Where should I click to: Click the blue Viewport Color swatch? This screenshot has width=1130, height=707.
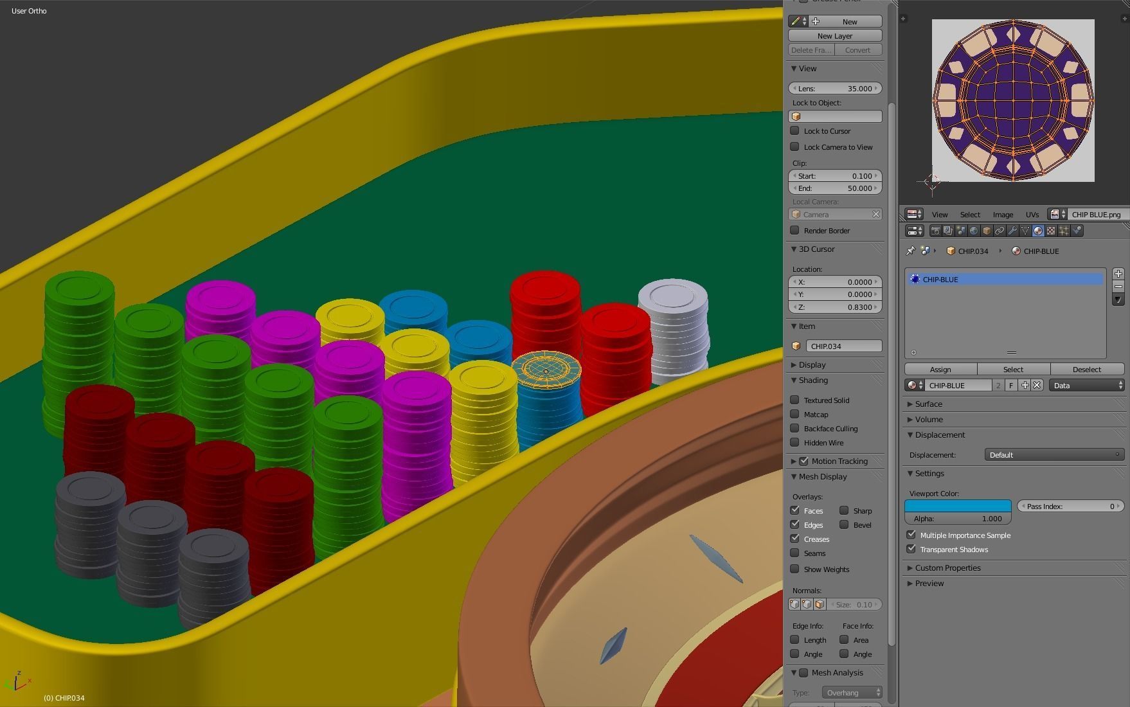(958, 506)
